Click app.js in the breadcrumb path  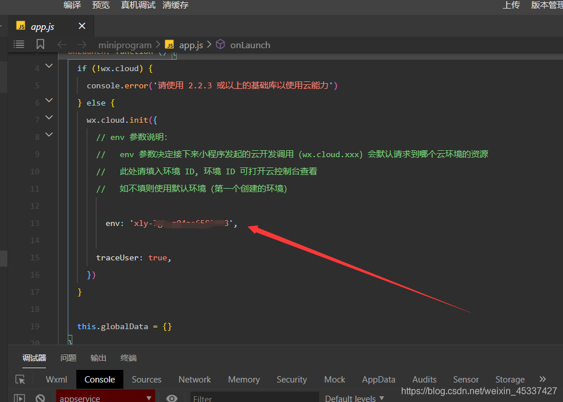(x=191, y=45)
